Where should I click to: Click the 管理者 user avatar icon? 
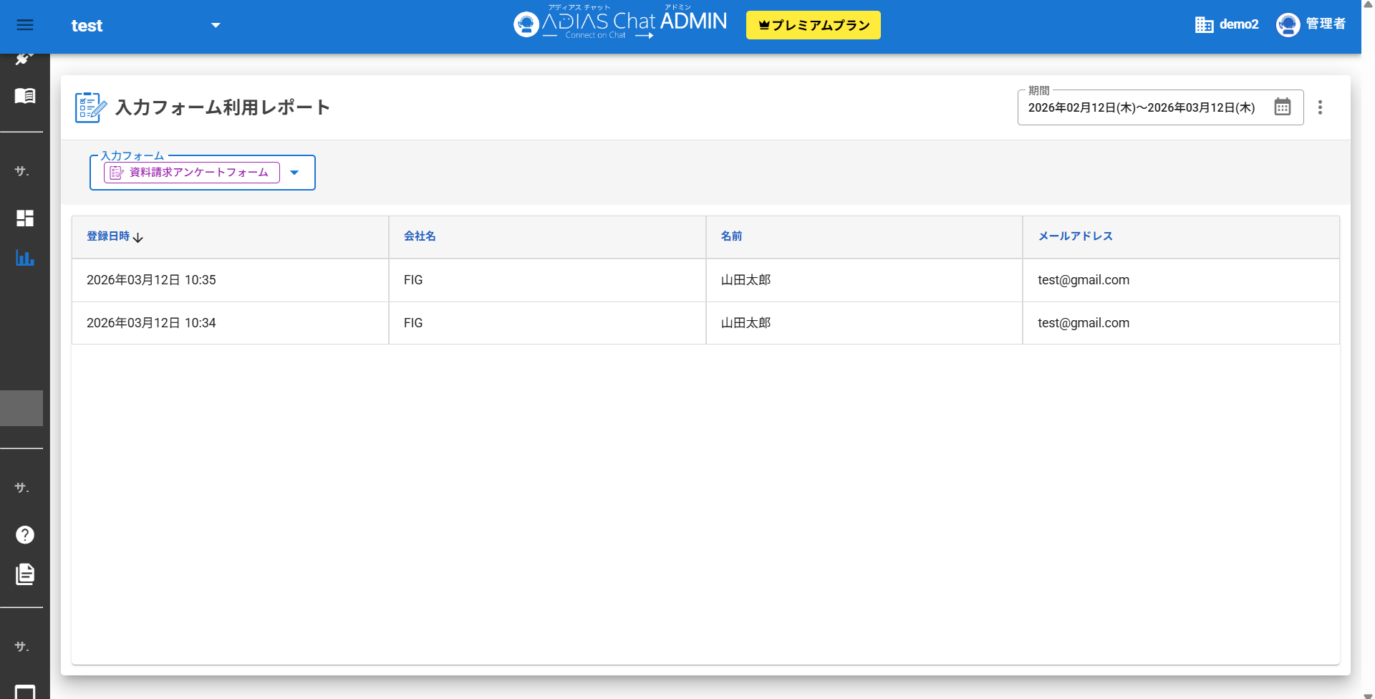(x=1288, y=25)
